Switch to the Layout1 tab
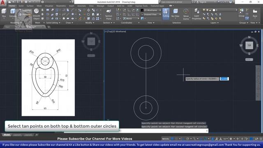 click(17, 135)
